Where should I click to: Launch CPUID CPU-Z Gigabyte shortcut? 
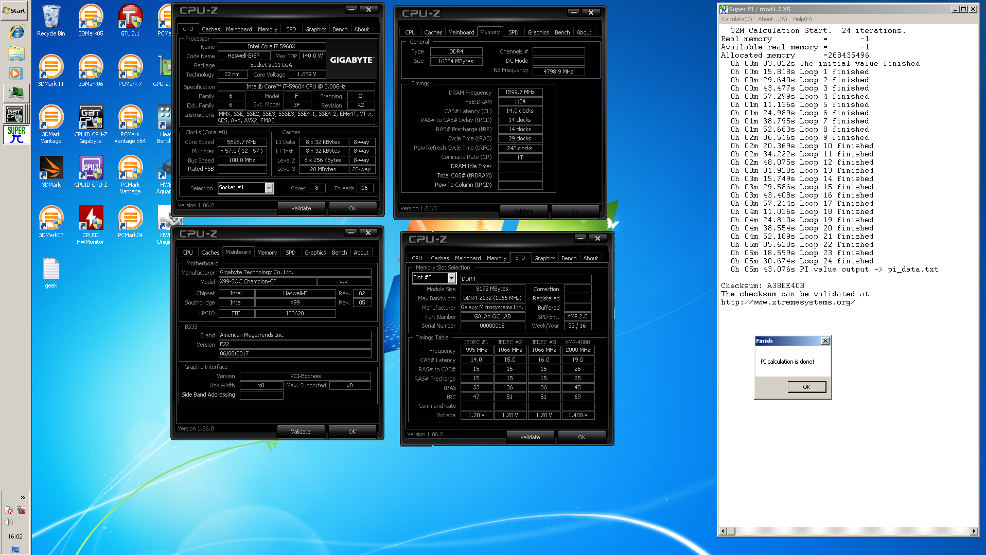click(x=91, y=124)
